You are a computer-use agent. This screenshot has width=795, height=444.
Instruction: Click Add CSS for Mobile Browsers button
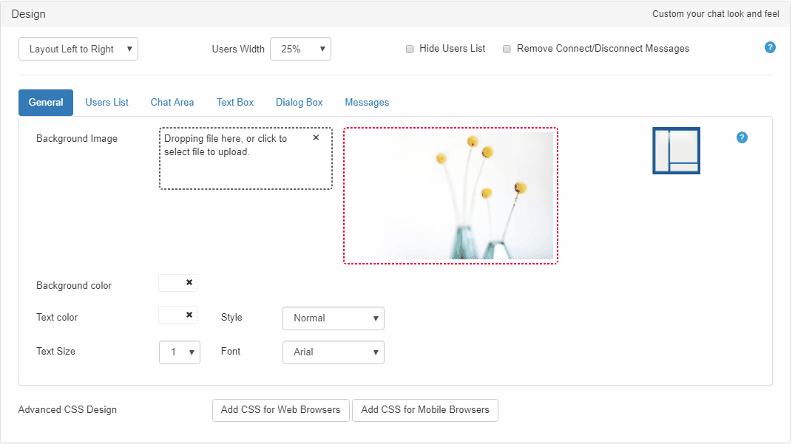click(x=425, y=410)
